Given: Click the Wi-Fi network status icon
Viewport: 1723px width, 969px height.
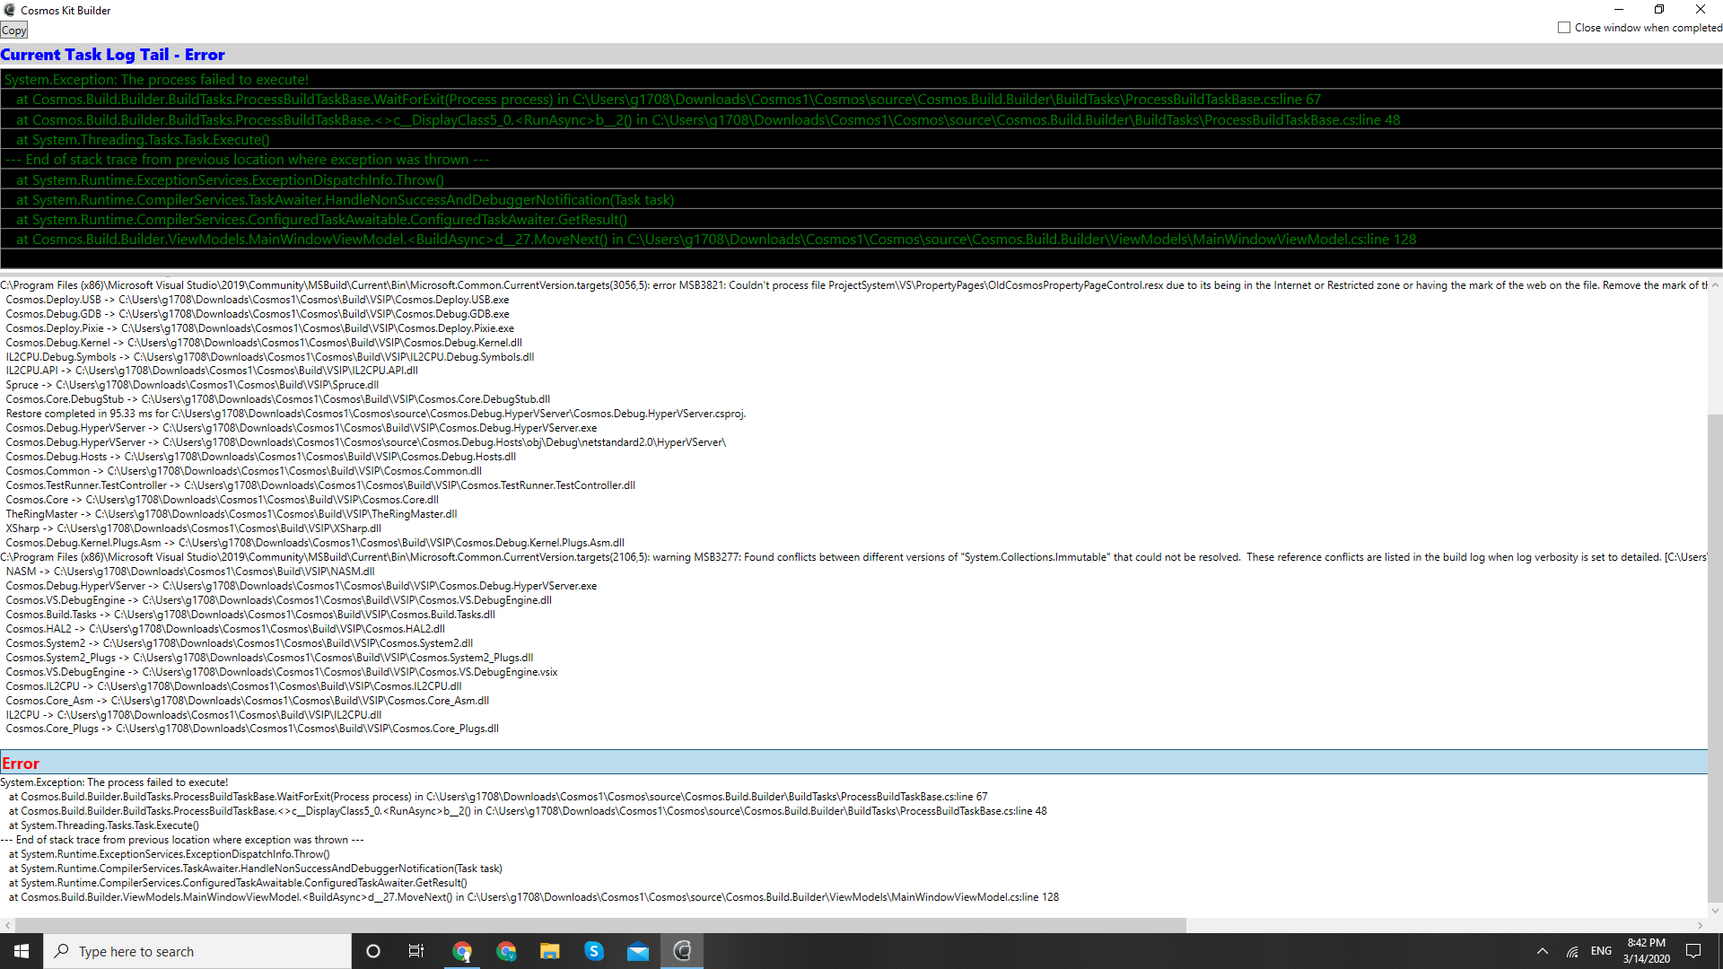Looking at the screenshot, I should tap(1572, 951).
